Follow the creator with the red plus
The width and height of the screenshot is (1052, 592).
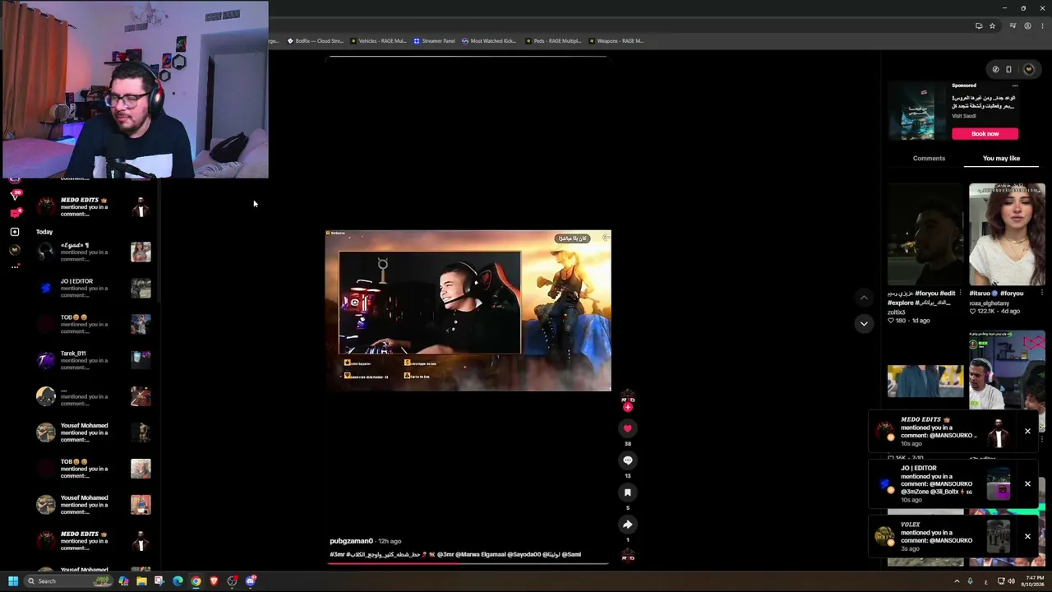point(627,407)
